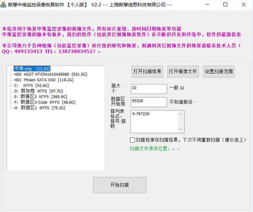
Task: Focus the 簇大小 field containing 32
Action: [x=149, y=89]
